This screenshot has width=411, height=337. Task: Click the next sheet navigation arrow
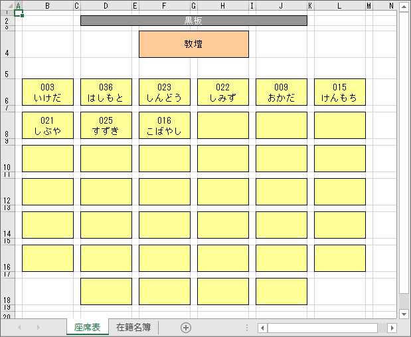[x=39, y=327]
